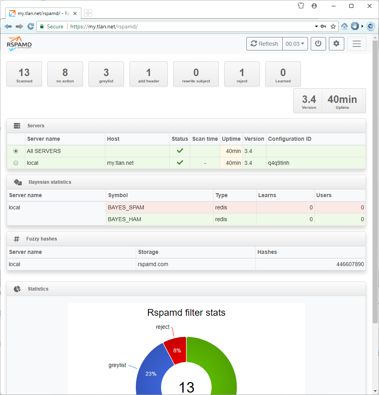Open the 00:03 refresh interval dropdown
379x395 pixels.
[295, 44]
